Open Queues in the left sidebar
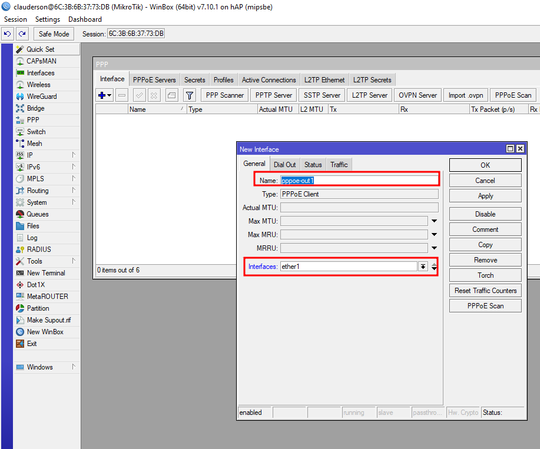This screenshot has width=540, height=449. (x=37, y=214)
